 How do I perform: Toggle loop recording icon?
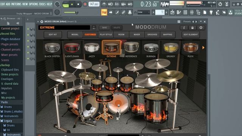(x=130, y=4)
